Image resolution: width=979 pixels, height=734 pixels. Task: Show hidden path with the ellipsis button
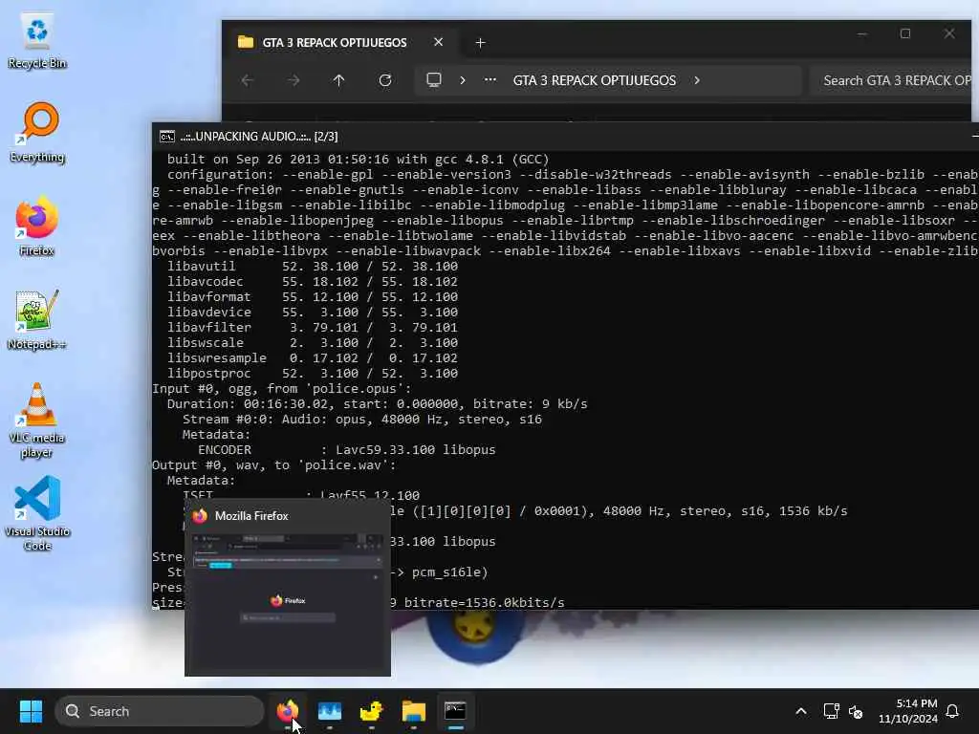pos(490,80)
